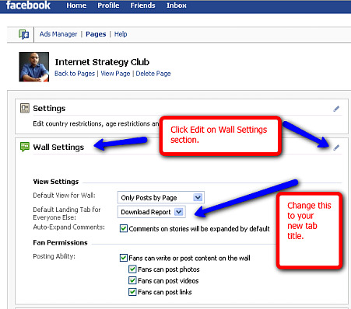
Task: Open Inbox in the top navigation
Action: pyautogui.click(x=177, y=5)
